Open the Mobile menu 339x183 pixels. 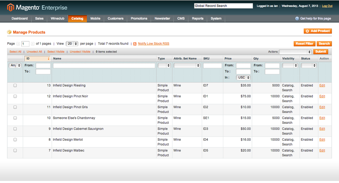pyautogui.click(x=95, y=19)
